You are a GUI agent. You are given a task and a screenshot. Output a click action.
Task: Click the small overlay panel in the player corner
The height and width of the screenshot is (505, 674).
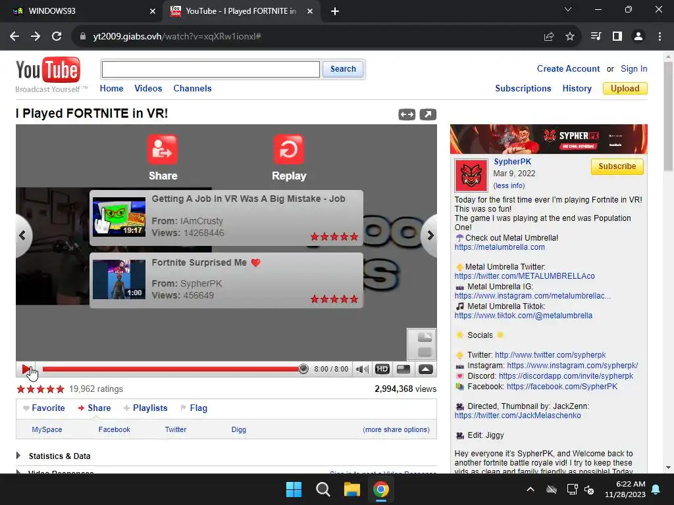point(422,345)
